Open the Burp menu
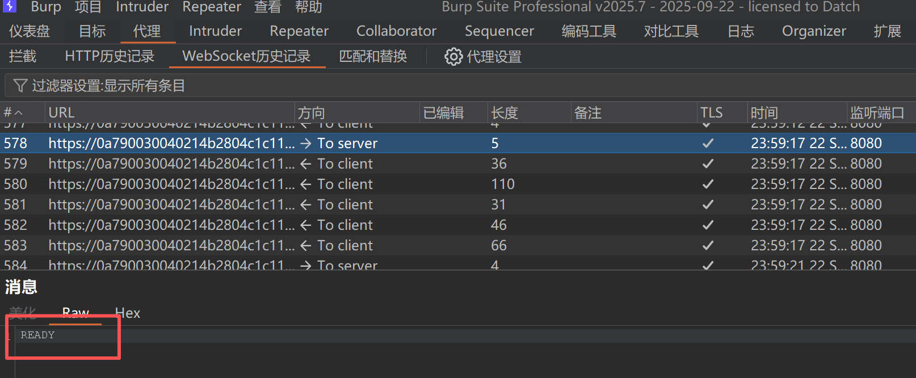The height and width of the screenshot is (378, 916). click(46, 7)
